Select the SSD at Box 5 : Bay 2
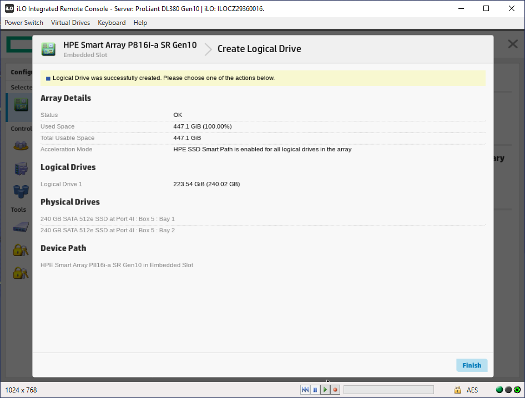525x398 pixels. click(x=108, y=230)
